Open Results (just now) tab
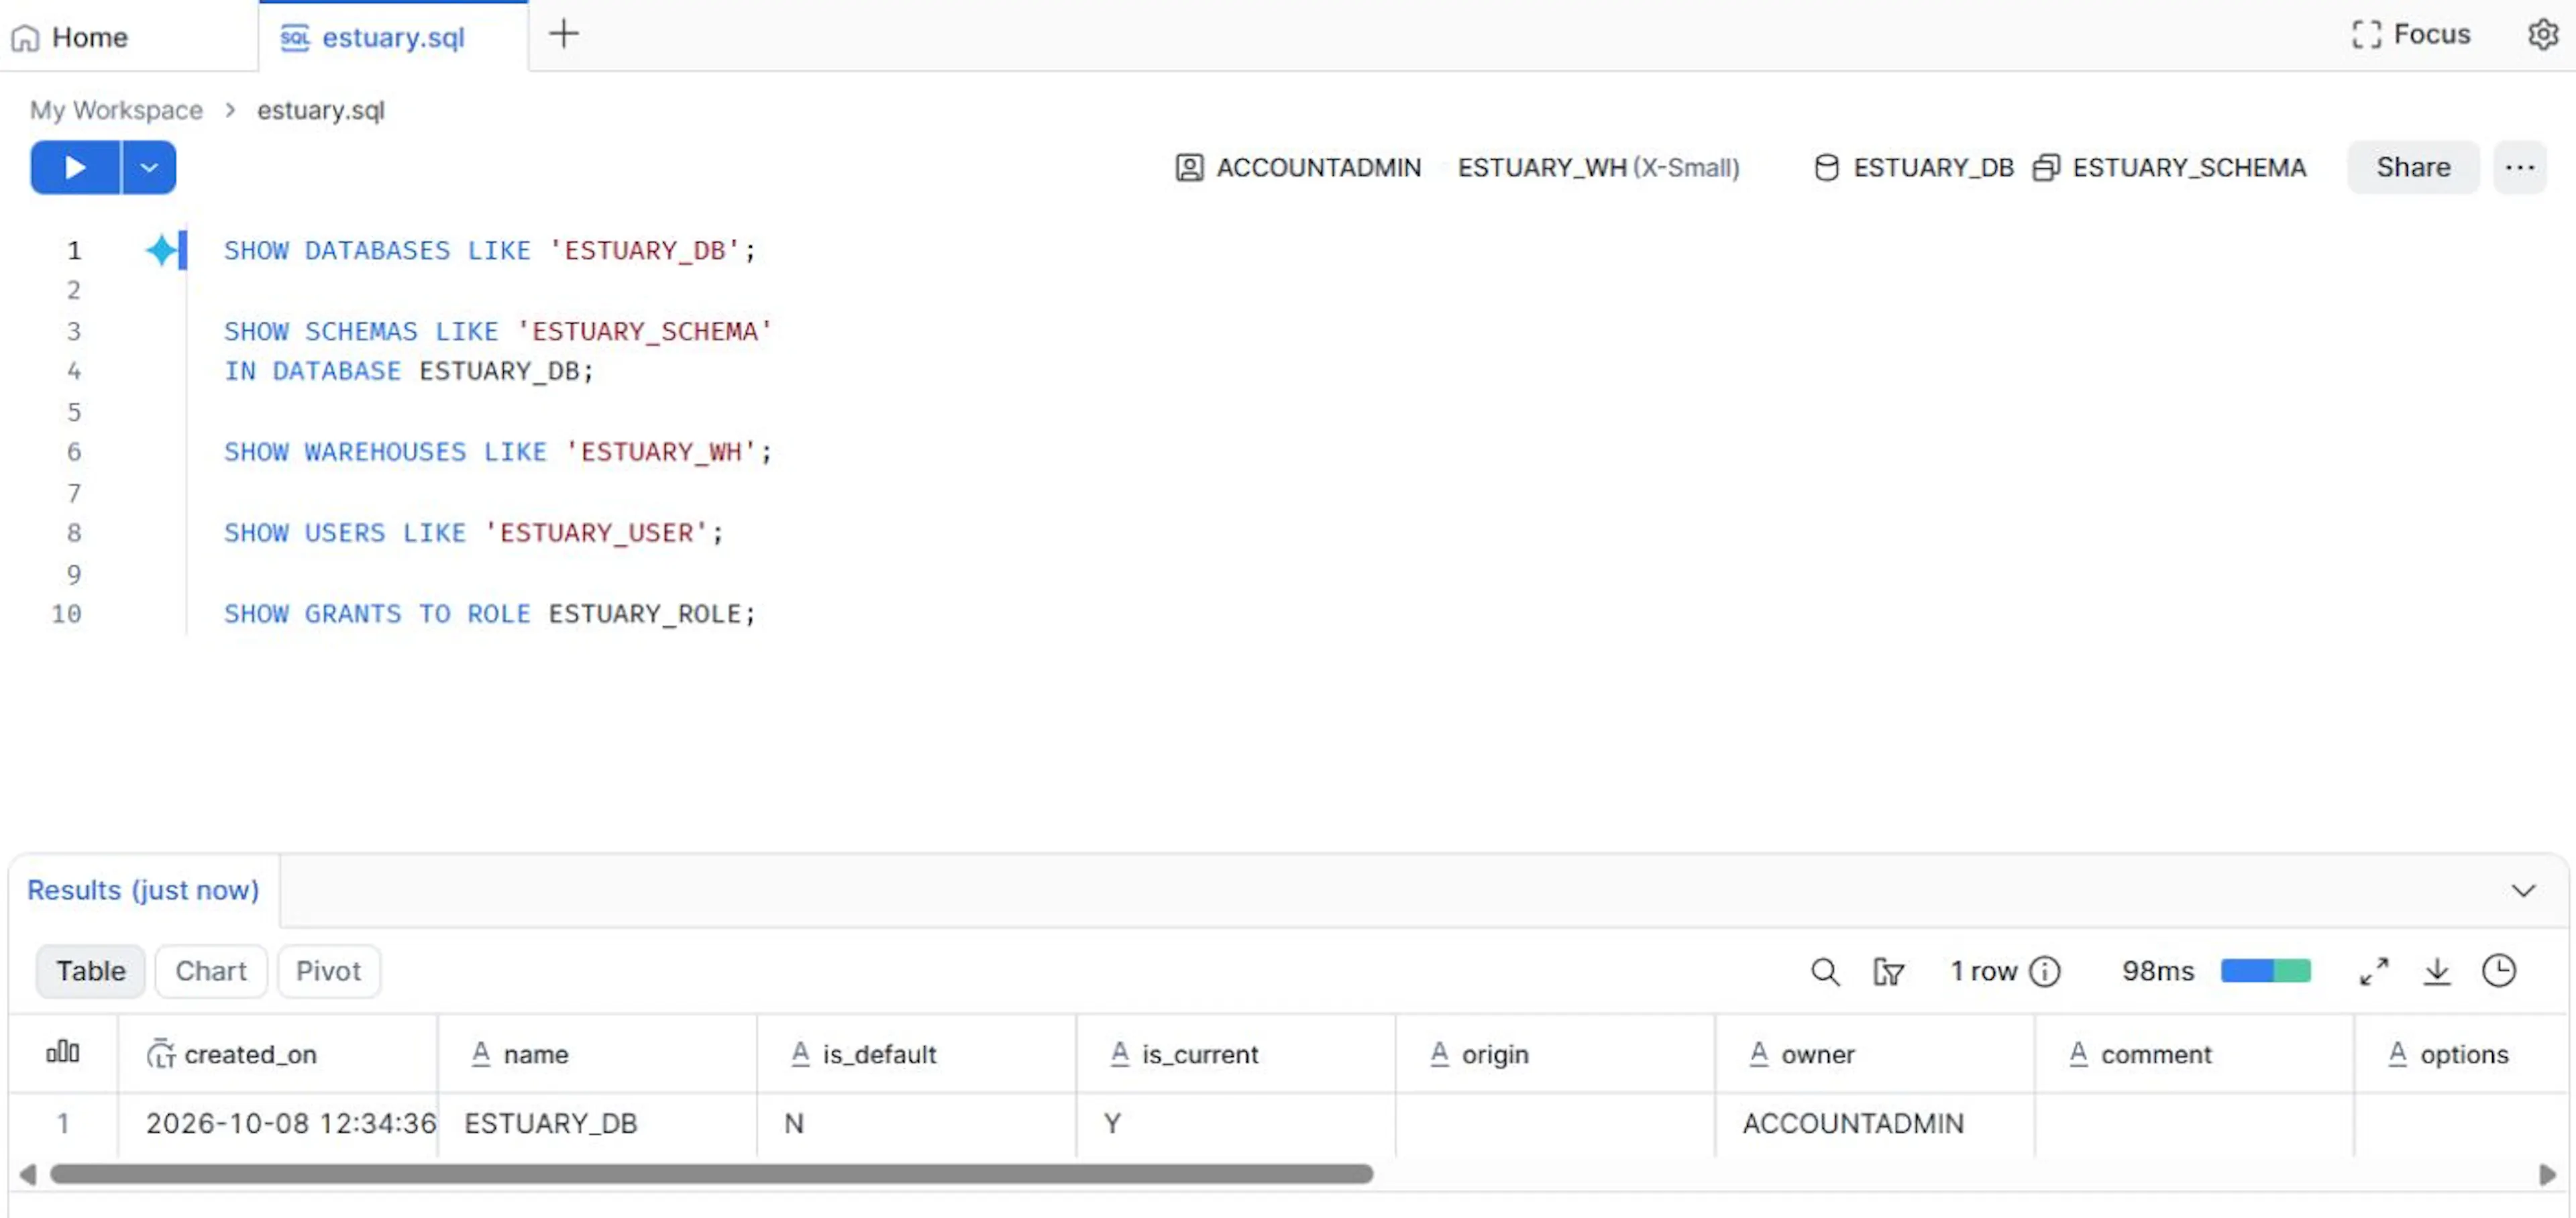 click(x=143, y=890)
